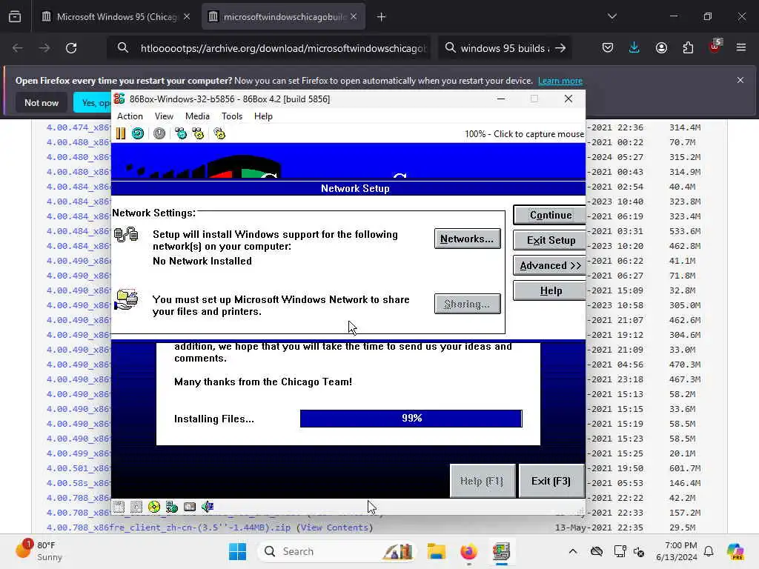Click the hard disk status bar icon
This screenshot has height=569, width=759.
point(190,507)
